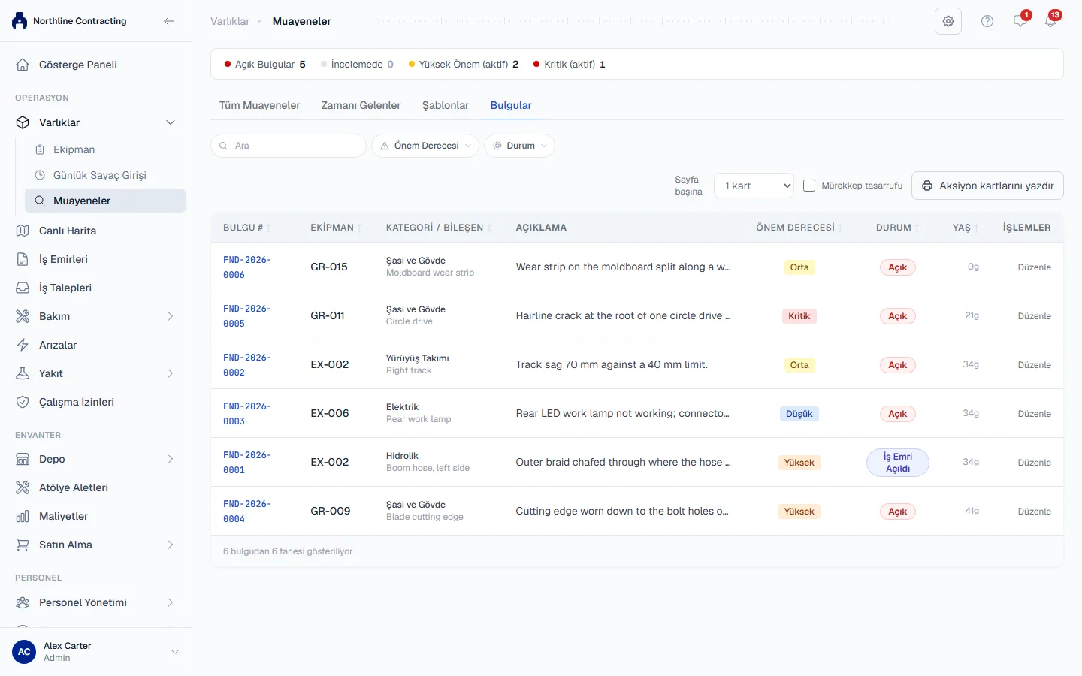Screen dimensions: 1082x676
Task: Click the Northline Contracting logo
Action: pos(20,21)
